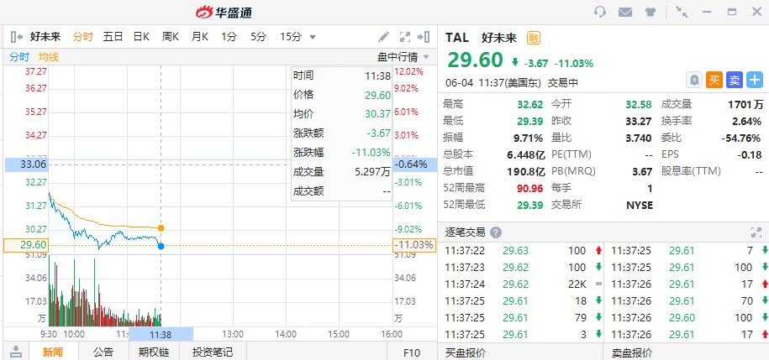Collapse the right quote panel
This screenshot has height=360, width=769.
click(x=424, y=37)
